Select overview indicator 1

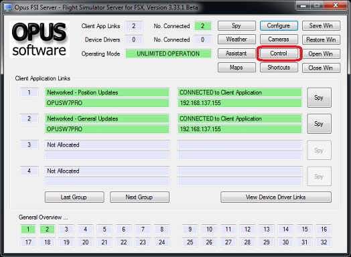28,230
